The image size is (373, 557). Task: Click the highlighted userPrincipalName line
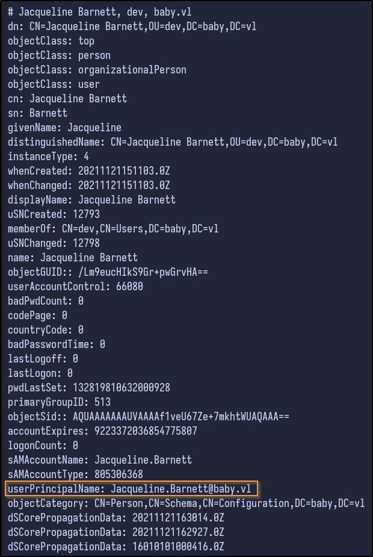click(x=132, y=488)
